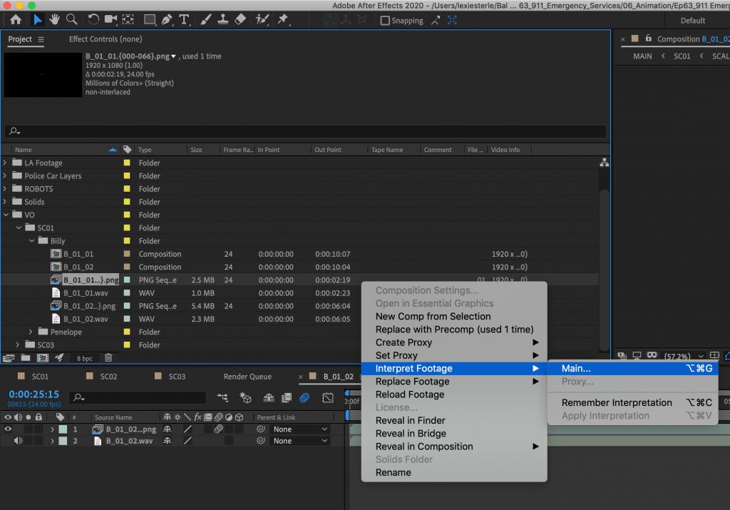Image resolution: width=730 pixels, height=510 pixels.
Task: Open parent dropdown for layer 1
Action: tap(300, 429)
